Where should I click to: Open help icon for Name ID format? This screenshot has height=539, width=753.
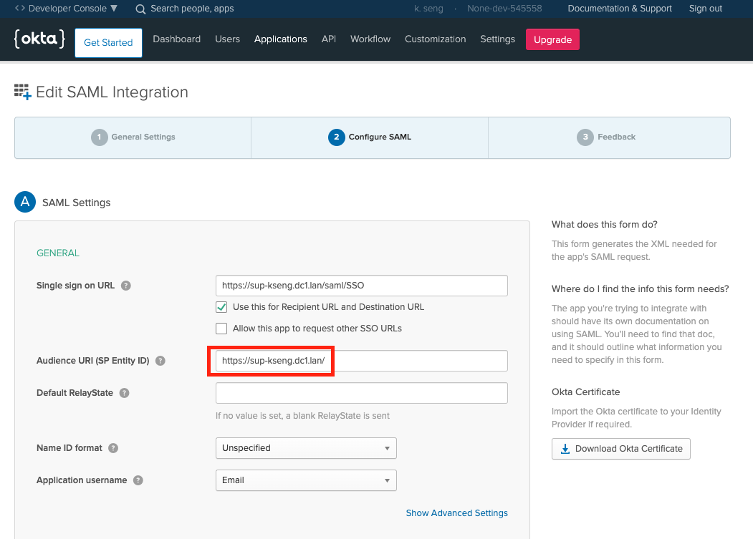pyautogui.click(x=113, y=448)
